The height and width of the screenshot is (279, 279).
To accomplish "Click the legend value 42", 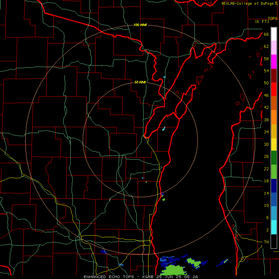I will point(266,108).
